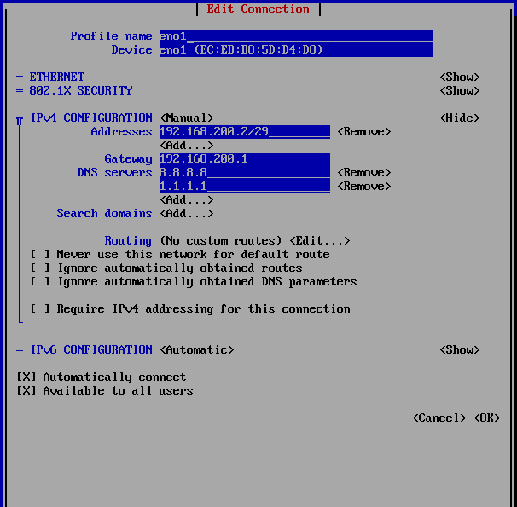The image size is (517, 507).
Task: Confirm changes with OK
Action: click(487, 418)
